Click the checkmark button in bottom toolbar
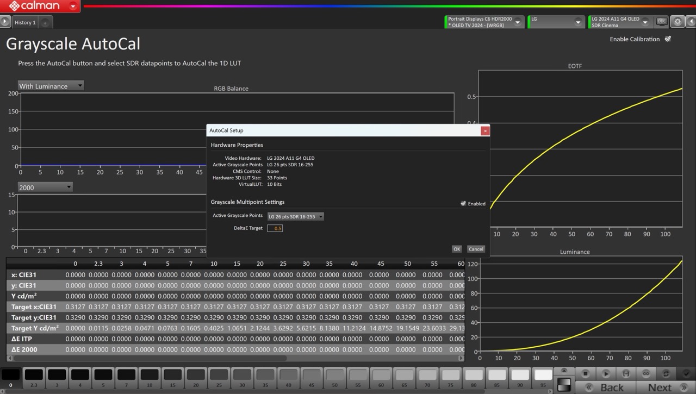696x394 pixels. click(686, 373)
